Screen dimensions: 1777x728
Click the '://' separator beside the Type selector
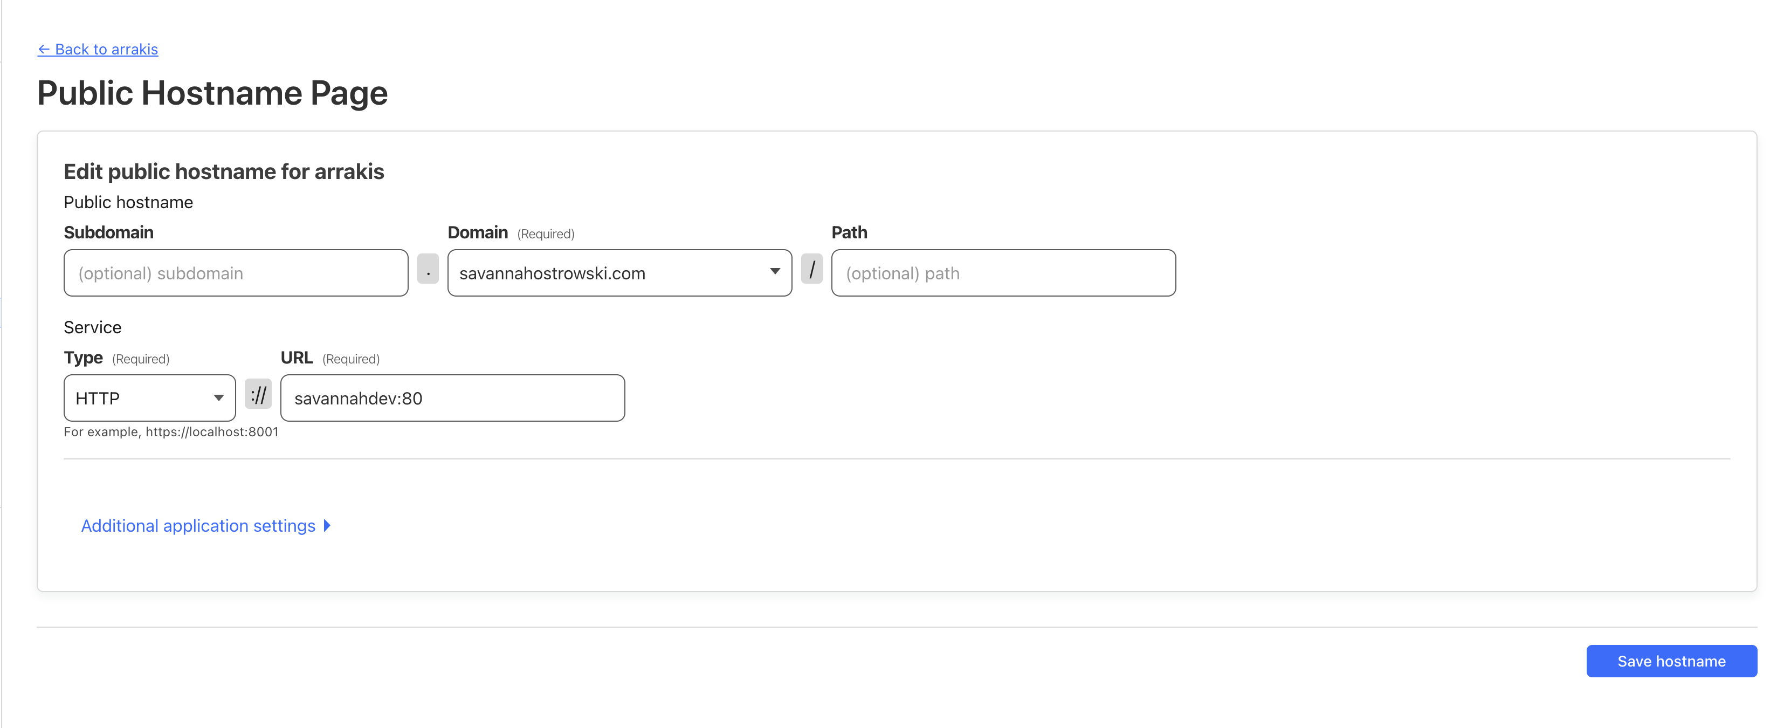coord(259,395)
